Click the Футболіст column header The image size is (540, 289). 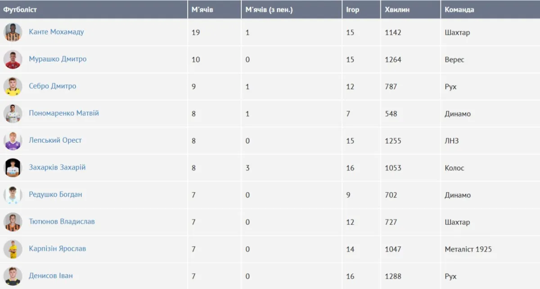coord(20,9)
